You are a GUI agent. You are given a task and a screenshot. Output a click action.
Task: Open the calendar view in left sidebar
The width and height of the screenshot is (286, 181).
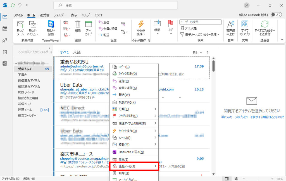click(x=5, y=28)
